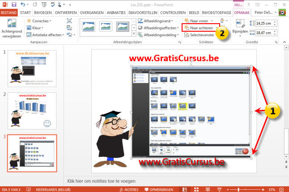Toggle NOTITIES pane in status bar
Viewport: 289px width, 192px height.
[x=129, y=190]
